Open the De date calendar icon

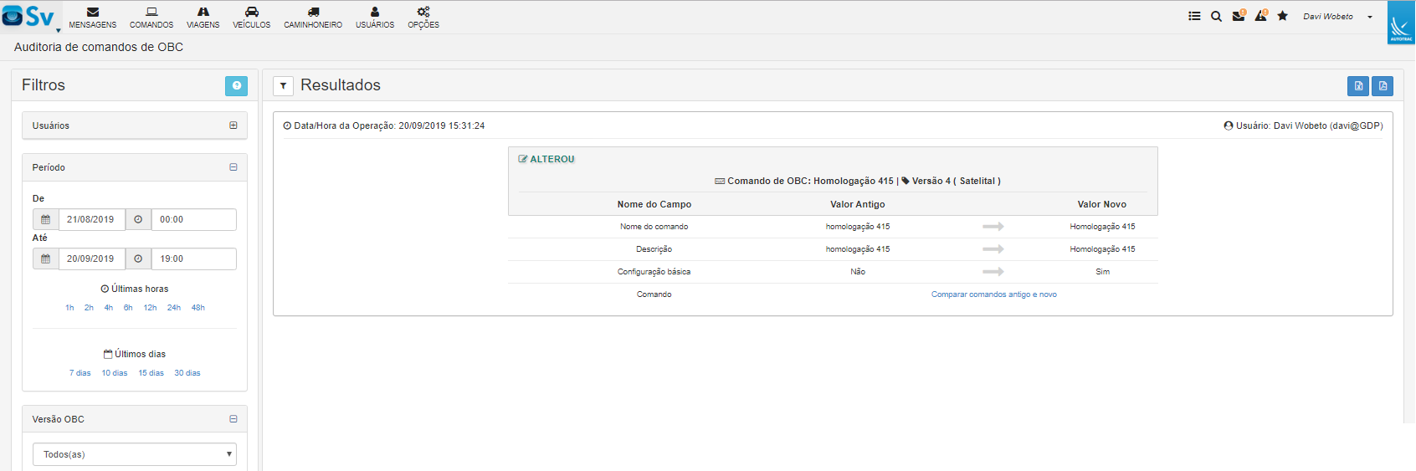tap(46, 219)
